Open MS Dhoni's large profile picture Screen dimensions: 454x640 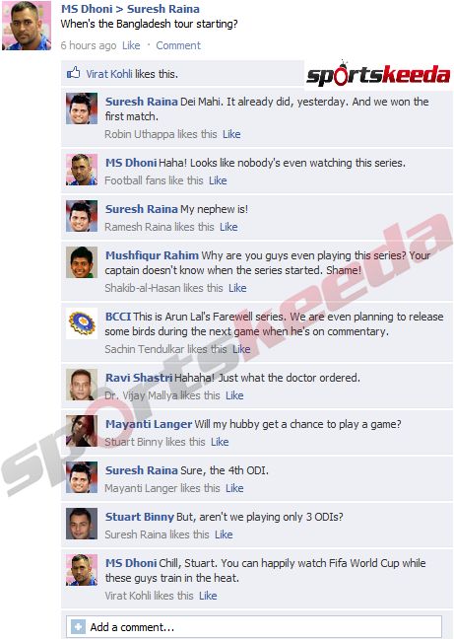(x=27, y=26)
